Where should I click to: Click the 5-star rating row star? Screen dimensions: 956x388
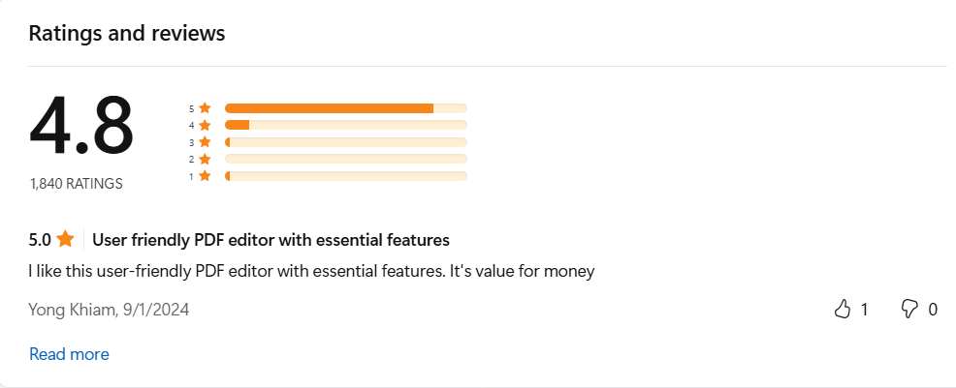pos(205,108)
